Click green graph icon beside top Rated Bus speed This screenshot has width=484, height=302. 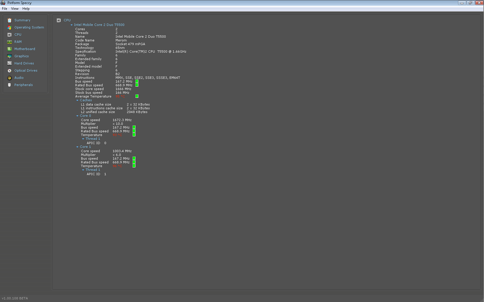137,85
